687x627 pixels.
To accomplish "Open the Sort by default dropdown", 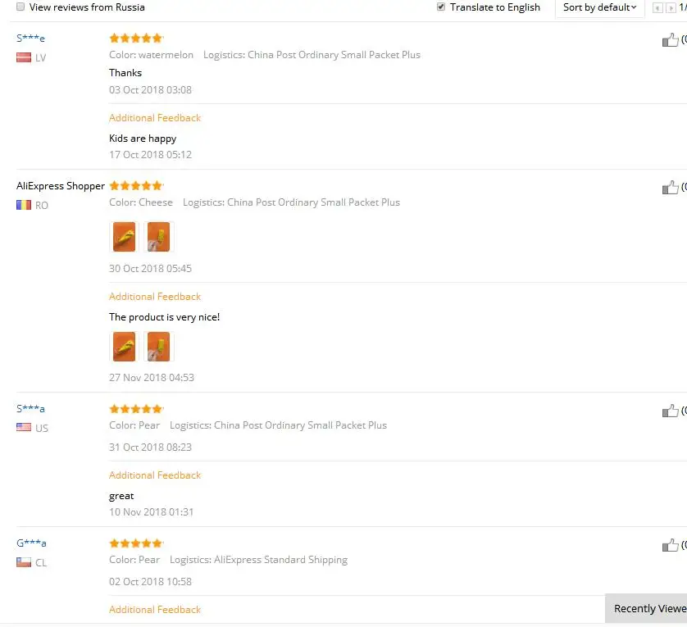I will [x=599, y=7].
